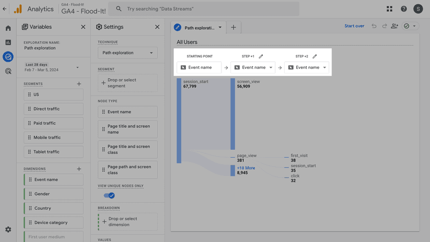Go to Home in the sidebar

point(8,28)
